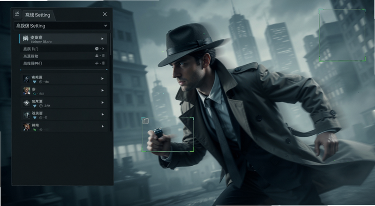
Task: Open the dark figure thumbnail in first list row
Action: [27, 79]
